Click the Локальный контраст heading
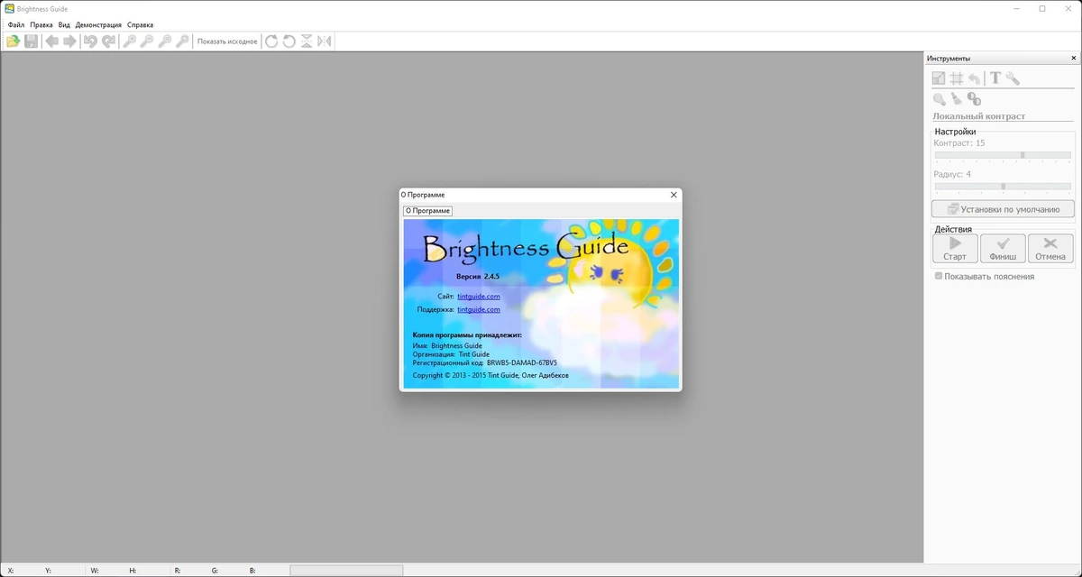The height and width of the screenshot is (577, 1082). (x=978, y=116)
